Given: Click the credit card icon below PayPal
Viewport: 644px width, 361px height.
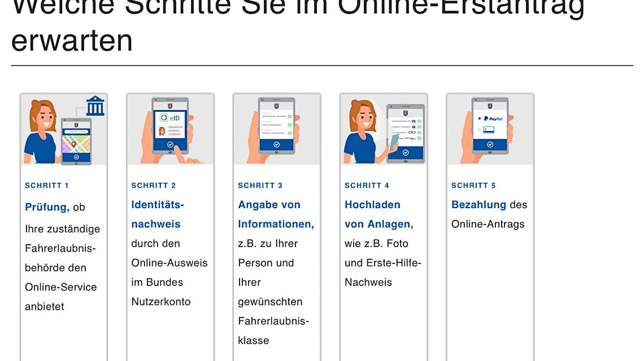Looking at the screenshot, I should [x=489, y=130].
